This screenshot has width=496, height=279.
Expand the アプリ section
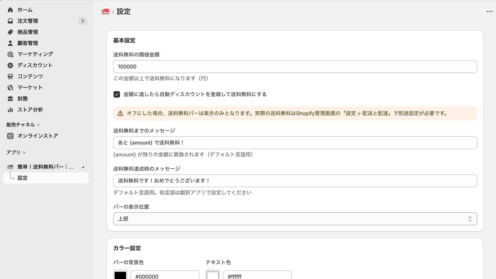coord(13,152)
